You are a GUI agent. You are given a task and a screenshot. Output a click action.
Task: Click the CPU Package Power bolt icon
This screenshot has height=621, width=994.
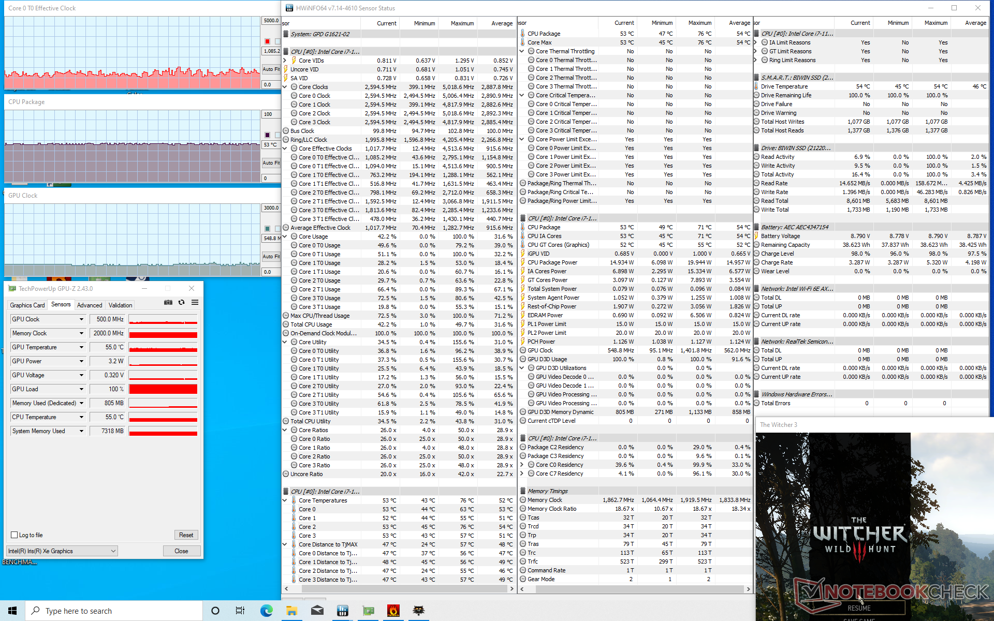pos(522,262)
